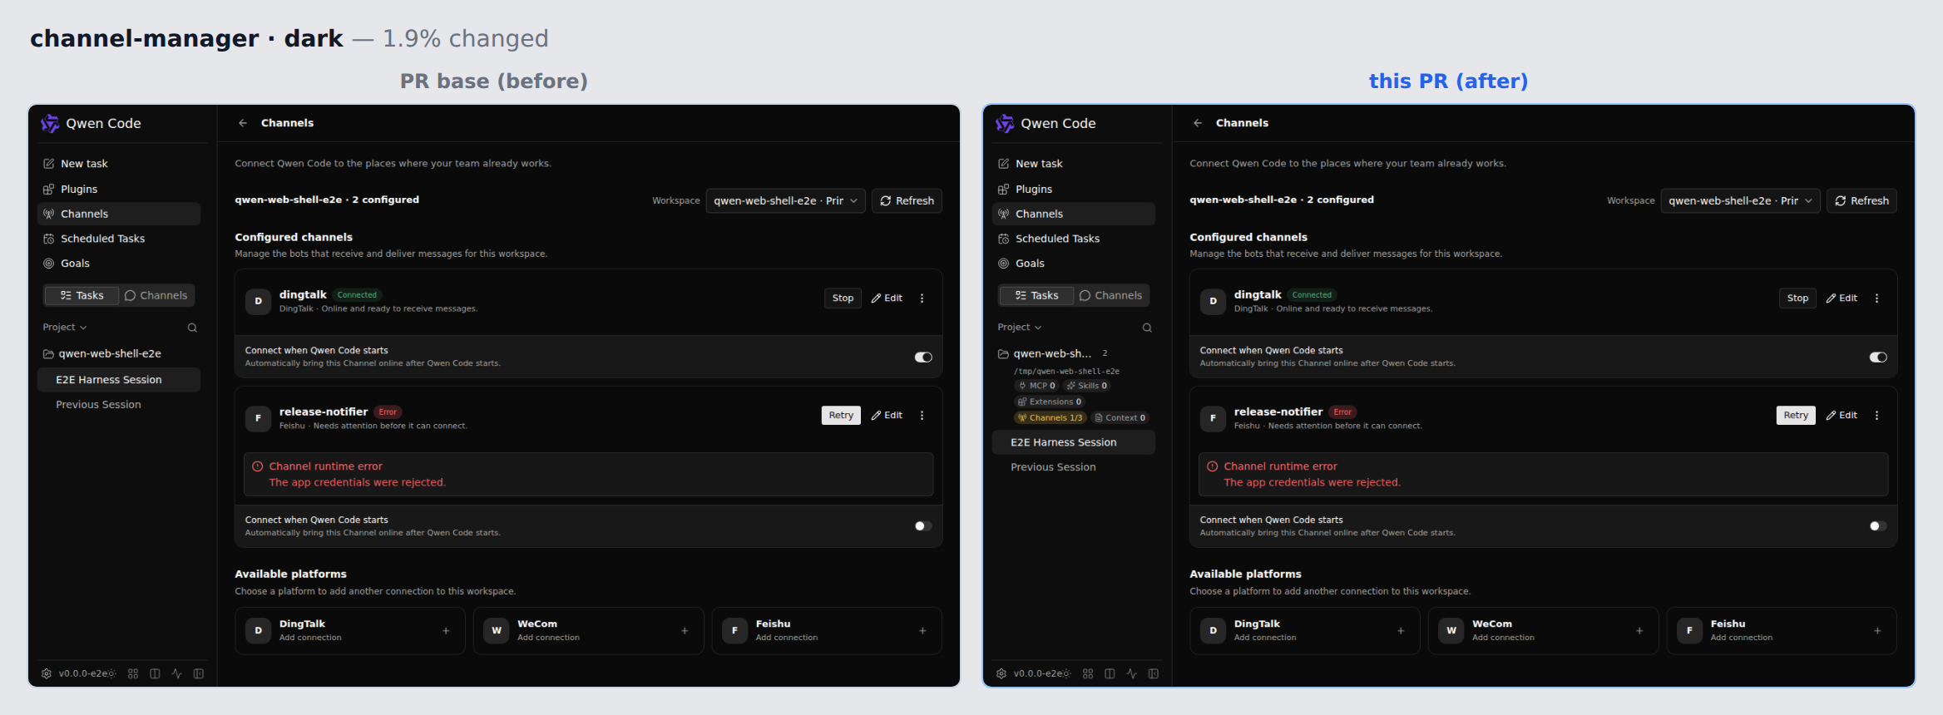Click Edit for dingtalk in the after panel

[1842, 298]
